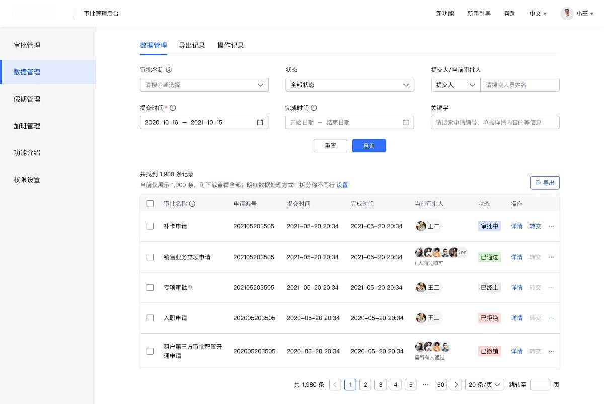
Task: Click the 跳转至 page number input
Action: [540, 385]
